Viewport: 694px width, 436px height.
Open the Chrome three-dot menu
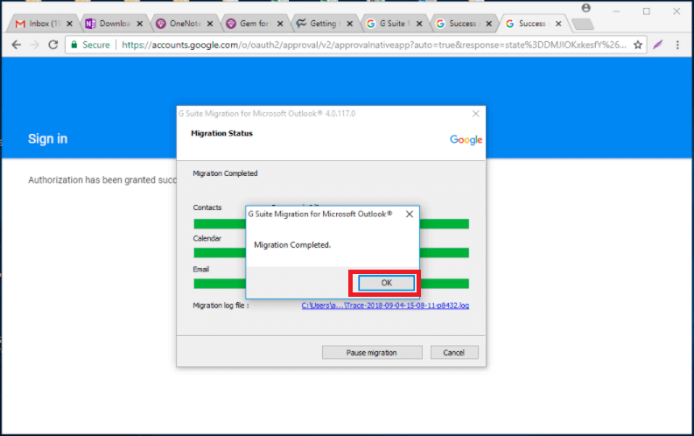[x=677, y=45]
